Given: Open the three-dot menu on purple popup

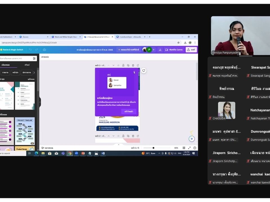Looking at the screenshot, I should coord(139,74).
